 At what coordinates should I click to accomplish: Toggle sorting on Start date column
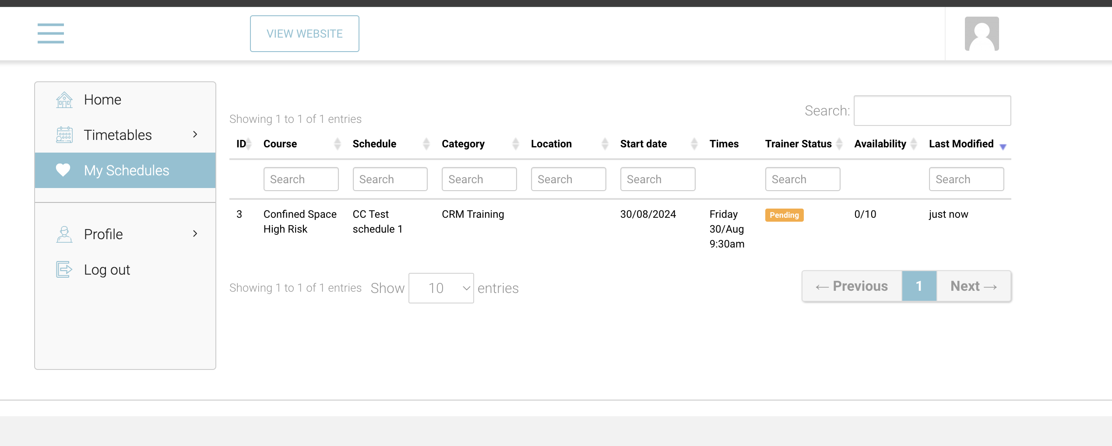tap(694, 144)
